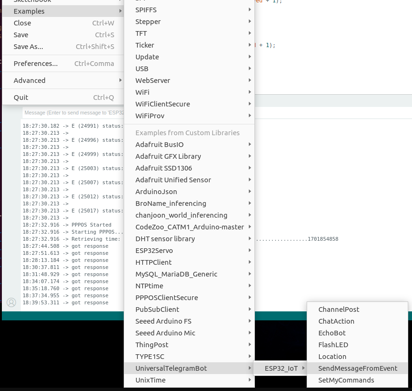Open the ChatAction example sketch

tap(357, 321)
